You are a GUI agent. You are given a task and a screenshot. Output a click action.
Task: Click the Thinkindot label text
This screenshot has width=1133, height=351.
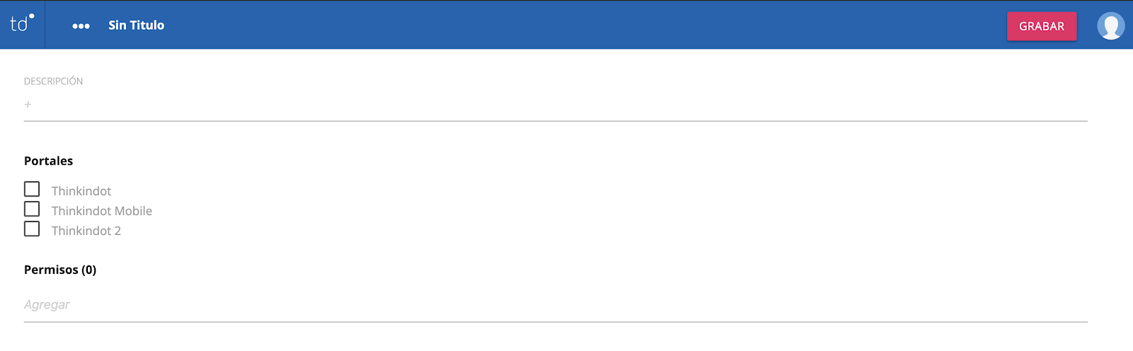(x=81, y=191)
